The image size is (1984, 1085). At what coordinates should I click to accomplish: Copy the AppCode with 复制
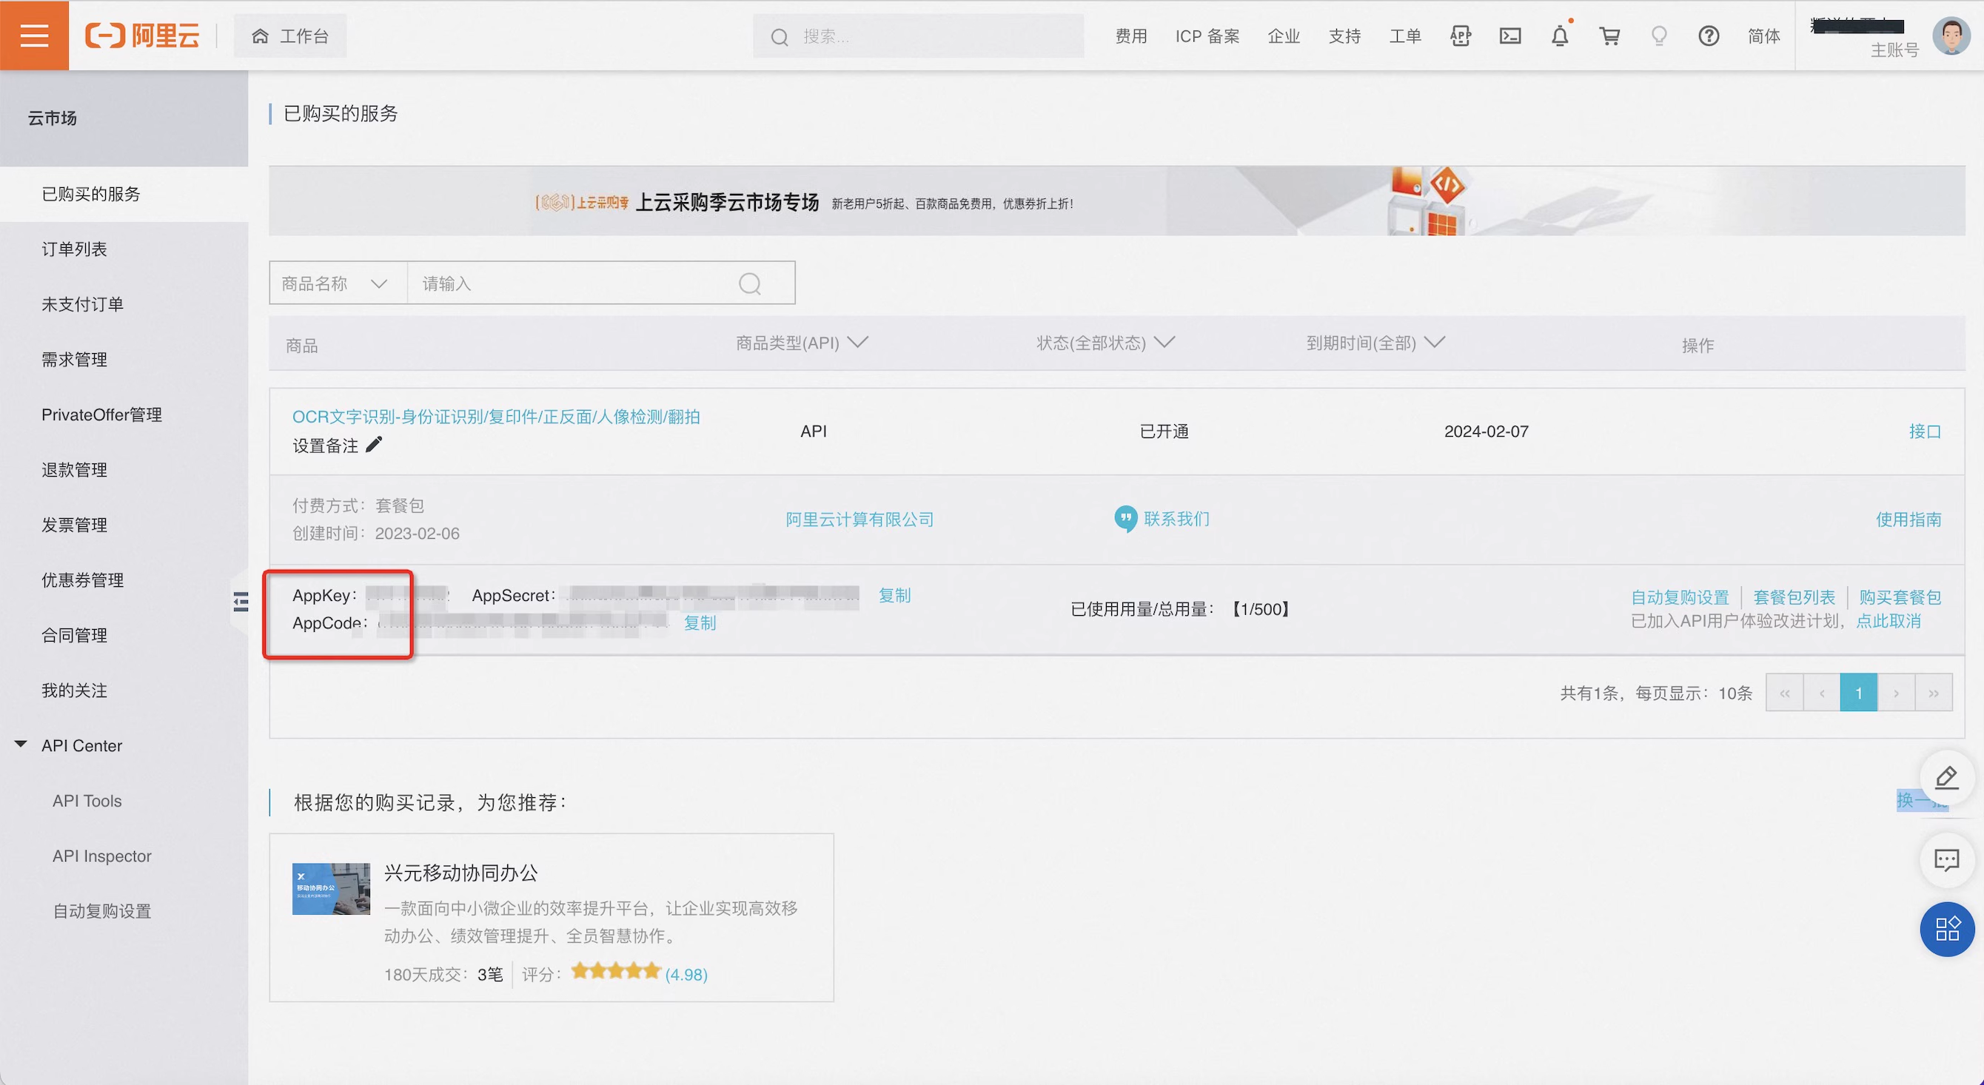pos(700,623)
